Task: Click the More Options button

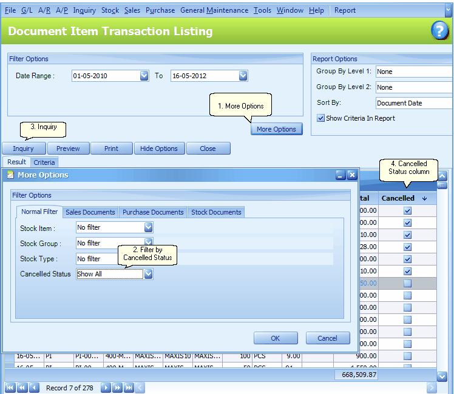Action: click(x=277, y=129)
